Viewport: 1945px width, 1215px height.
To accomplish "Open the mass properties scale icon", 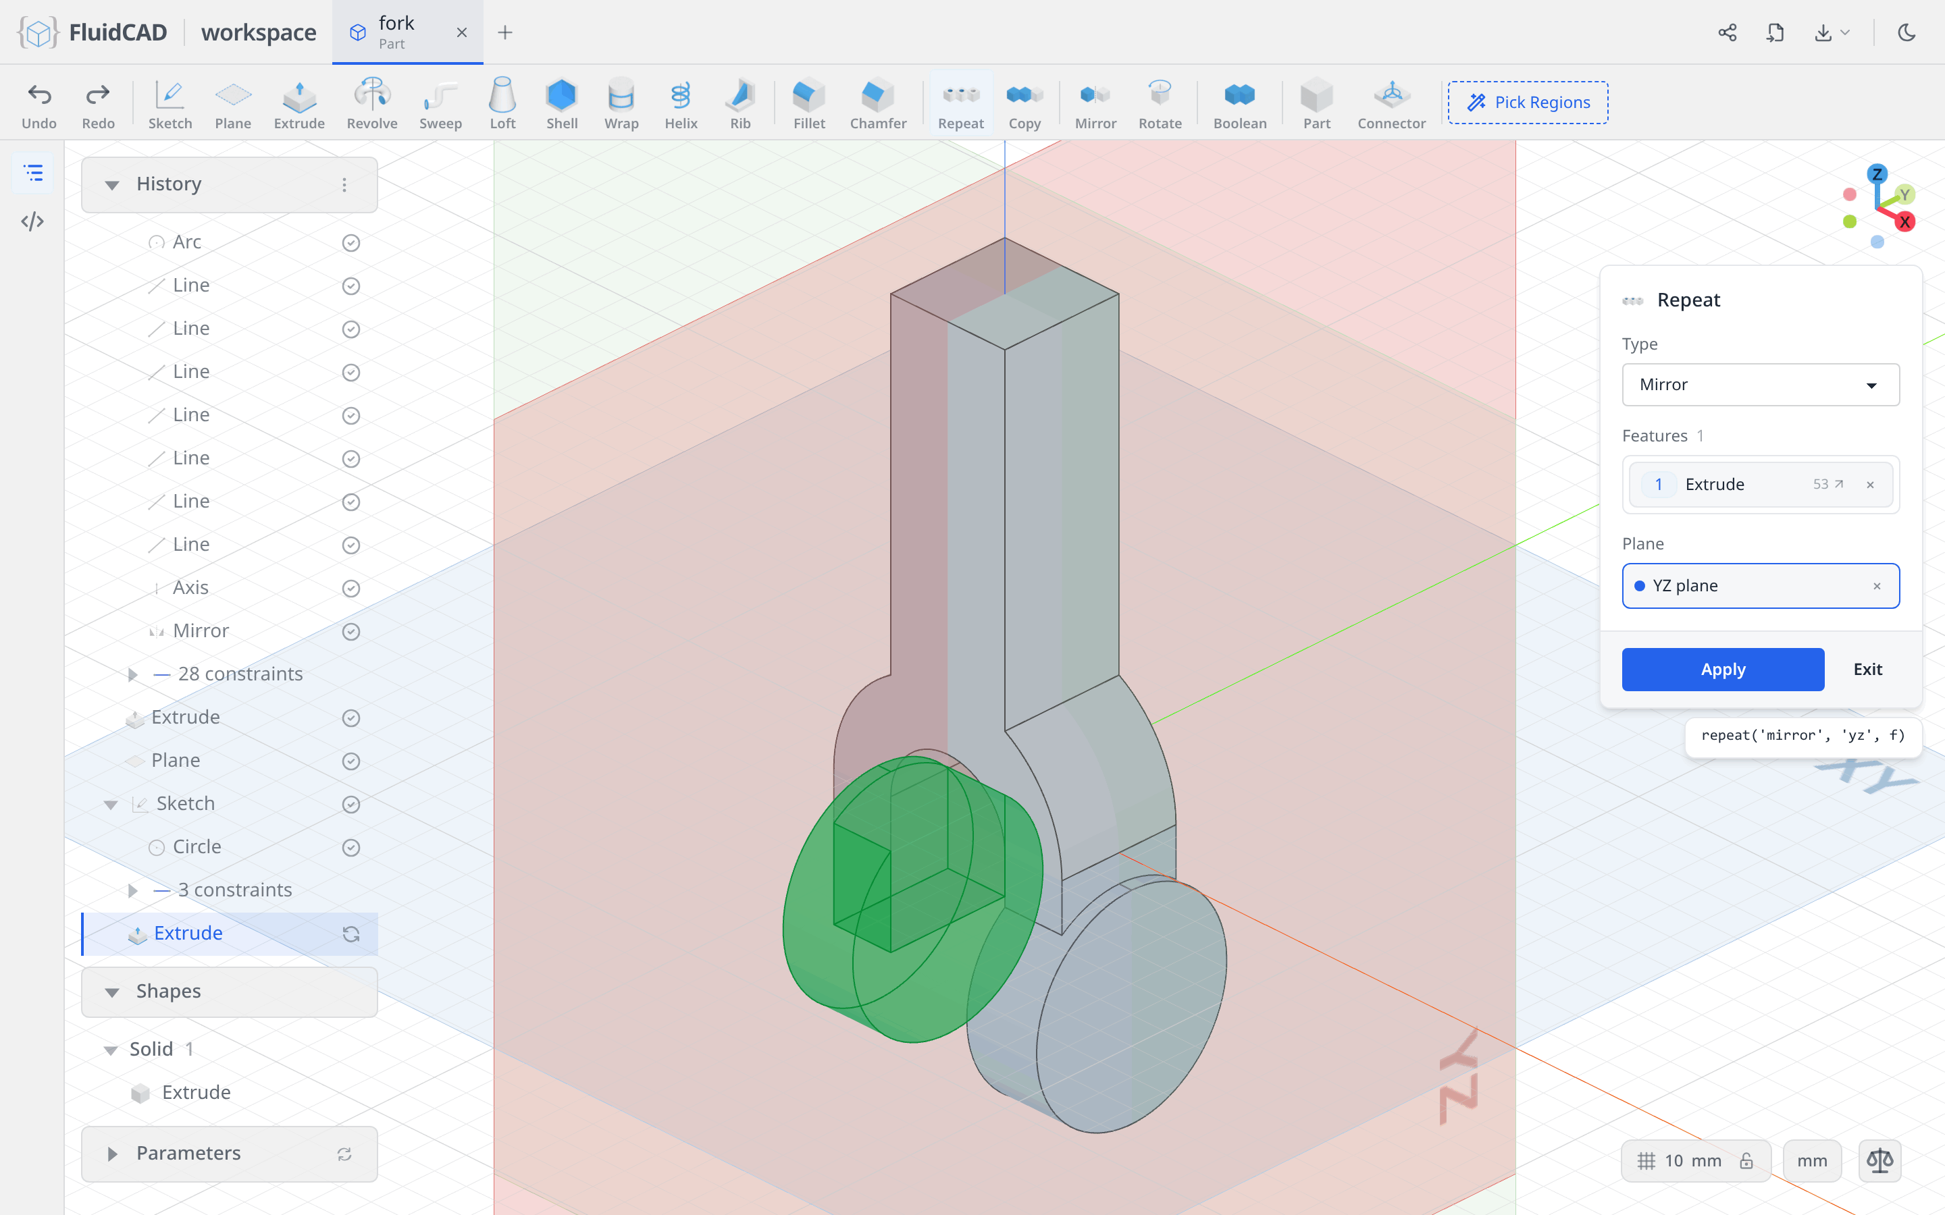I will pos(1880,1160).
